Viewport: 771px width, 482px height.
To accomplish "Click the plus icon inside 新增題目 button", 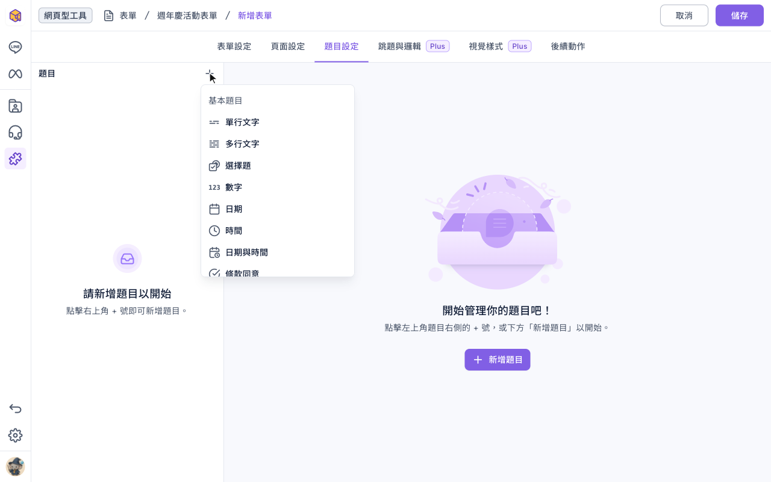I will [478, 360].
